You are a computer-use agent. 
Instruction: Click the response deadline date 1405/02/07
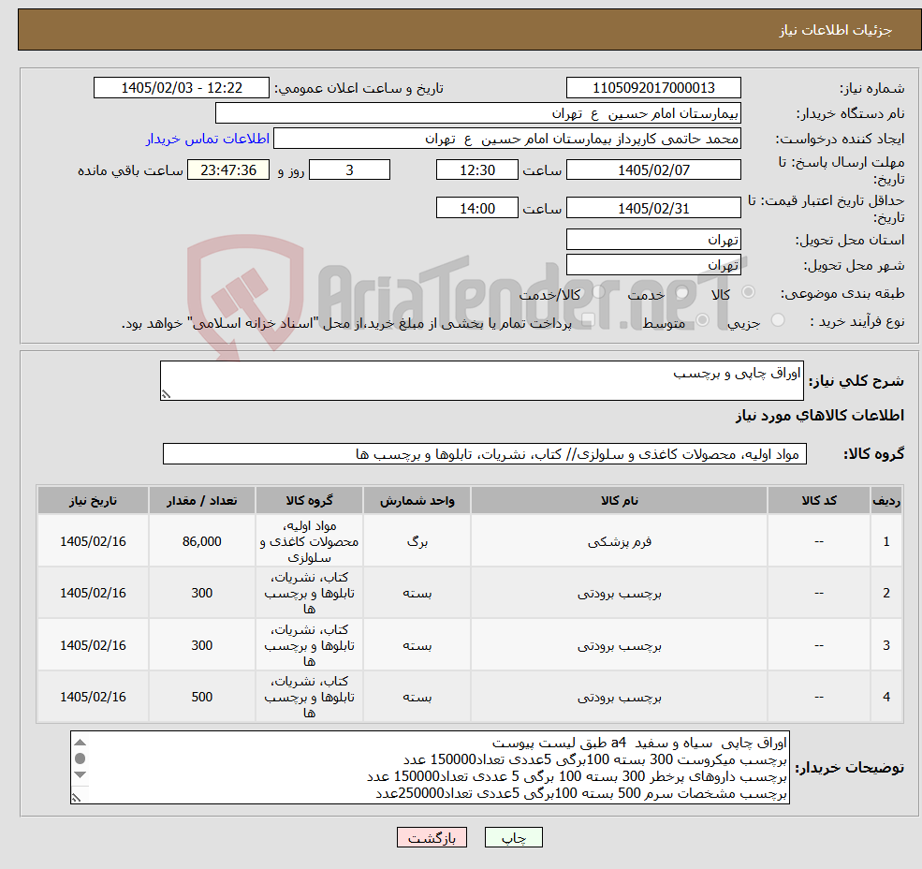tap(653, 170)
